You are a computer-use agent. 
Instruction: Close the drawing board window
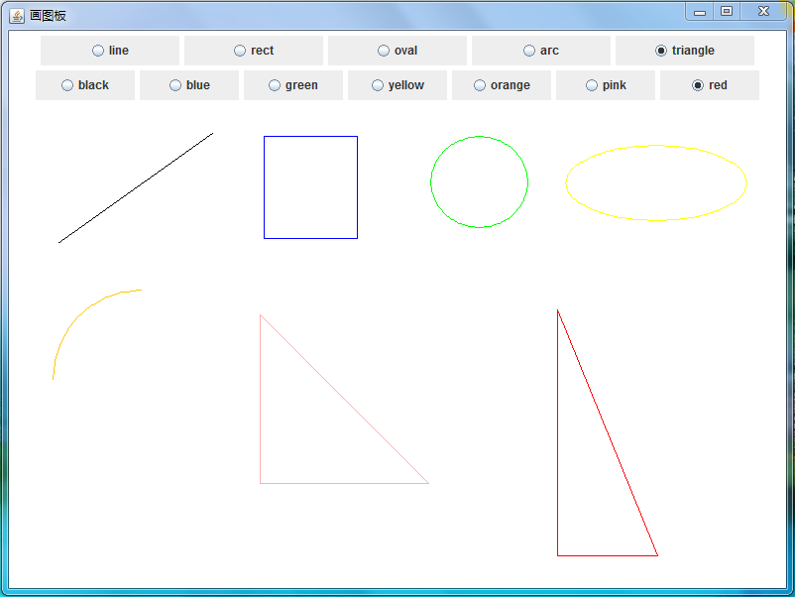click(763, 11)
